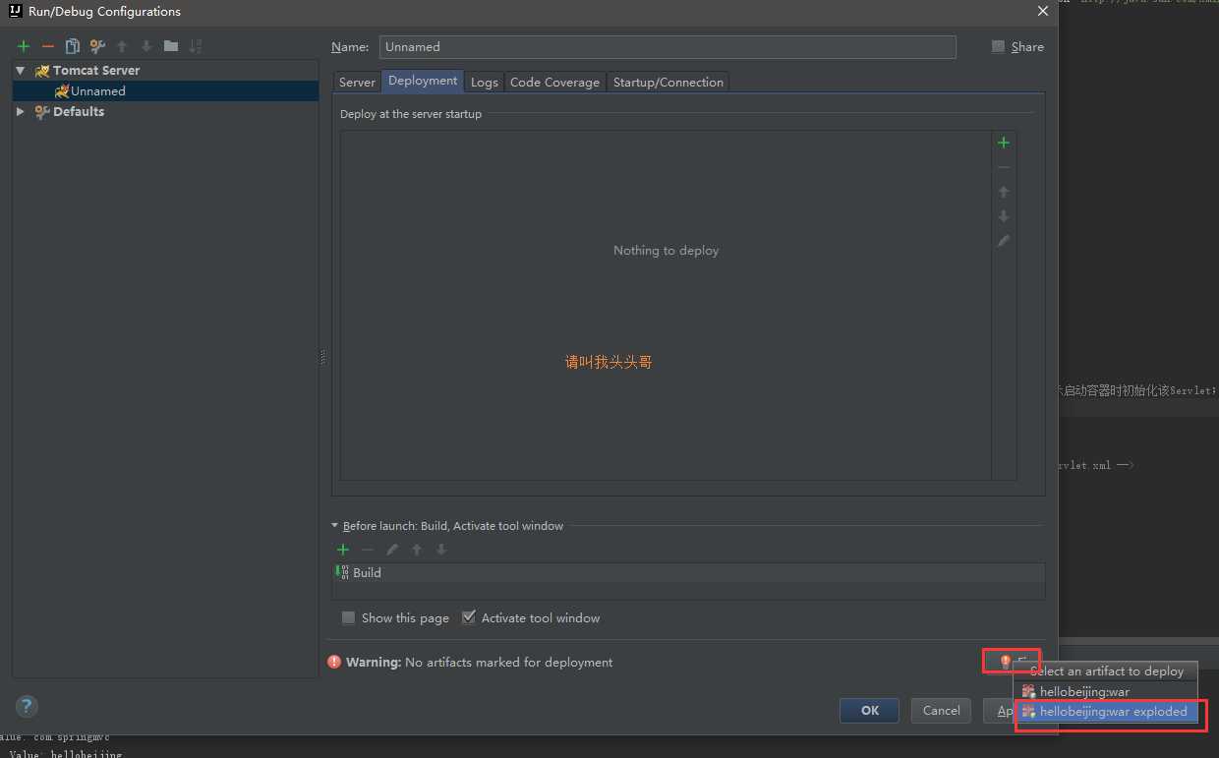Move Before launch task up
The height and width of the screenshot is (758, 1219).
417,550
